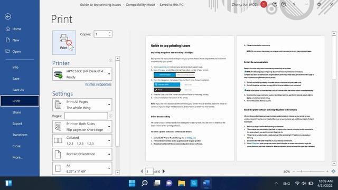Open taskbar Search
Image resolution: width=338 pixels, height=190 pixels.
(144, 183)
